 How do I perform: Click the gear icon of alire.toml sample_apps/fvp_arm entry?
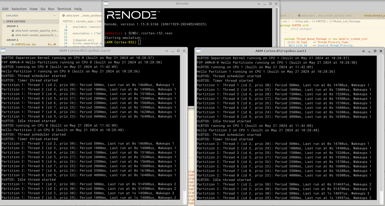pos(13,31)
